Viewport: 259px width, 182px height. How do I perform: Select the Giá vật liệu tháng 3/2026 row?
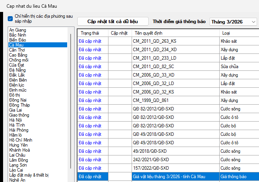point(169,177)
